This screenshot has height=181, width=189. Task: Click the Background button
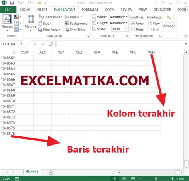tap(76, 23)
